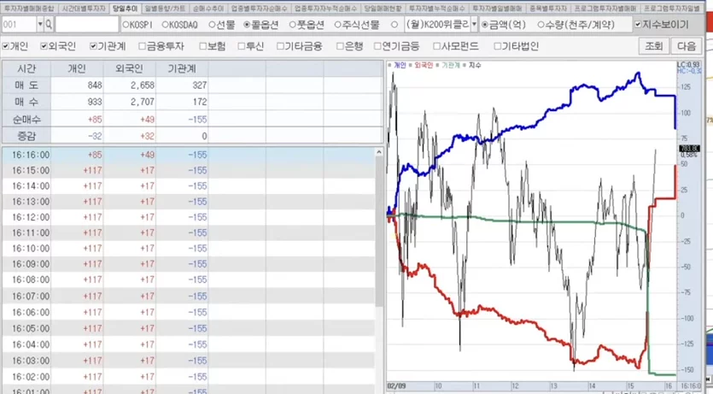This screenshot has height=394, width=713.
Task: Select the radio button before K200위클리 combo
Action: [x=394, y=25]
